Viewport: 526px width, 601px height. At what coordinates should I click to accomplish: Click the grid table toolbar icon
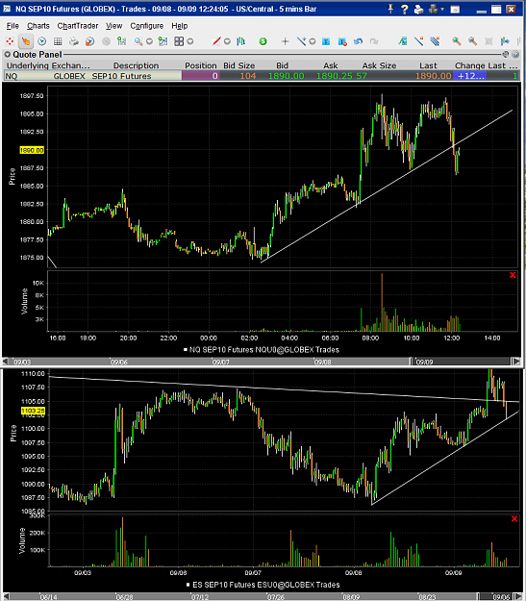coord(58,41)
